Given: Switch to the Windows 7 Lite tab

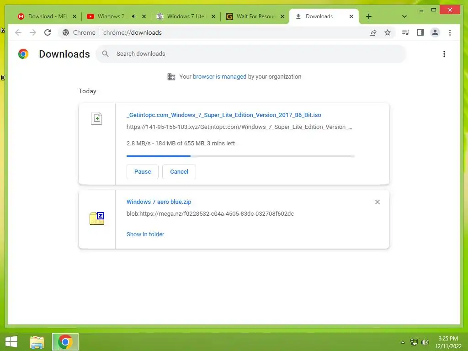Looking at the screenshot, I should tap(185, 16).
